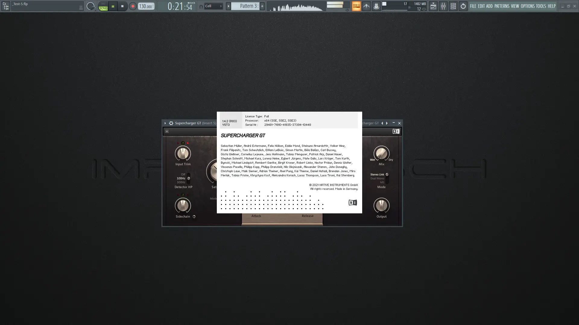Toggle the Detector HP frequency switch

pos(188,178)
